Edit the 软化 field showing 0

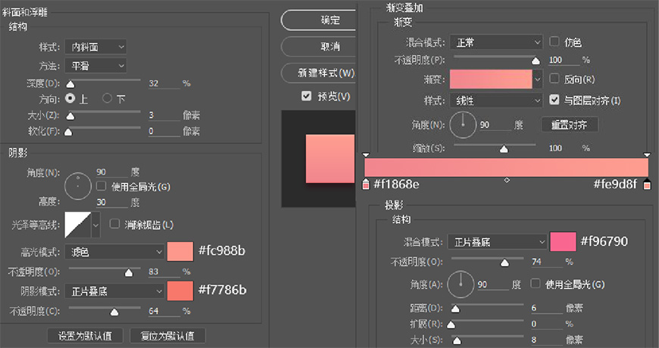click(164, 131)
